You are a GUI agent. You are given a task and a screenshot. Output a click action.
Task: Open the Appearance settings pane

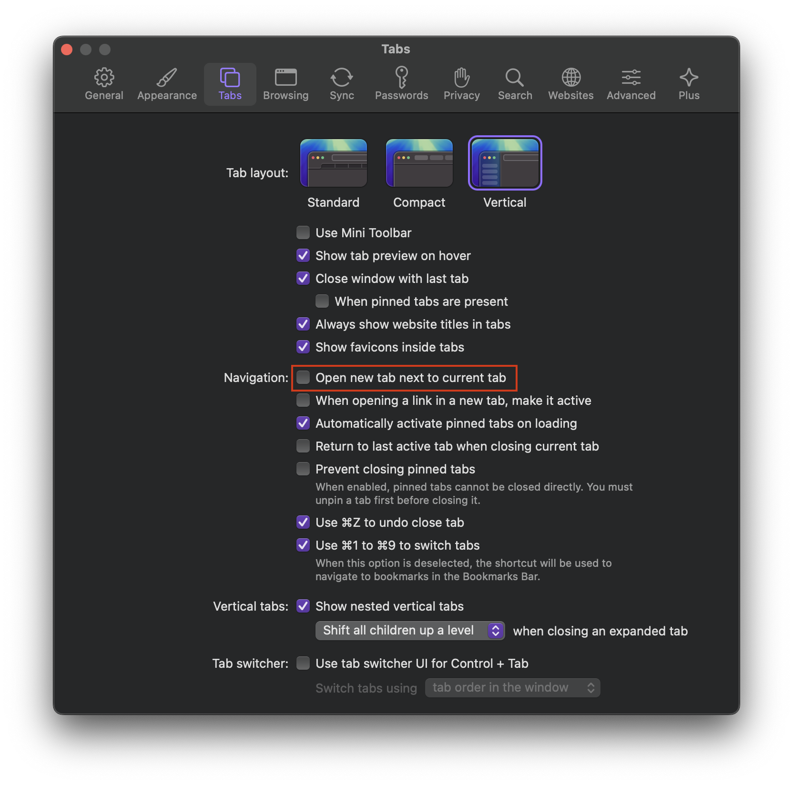[167, 84]
